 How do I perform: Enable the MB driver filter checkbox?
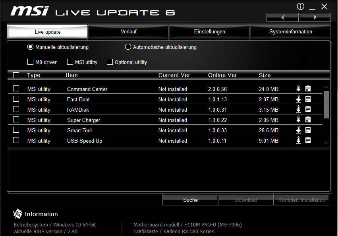click(x=31, y=62)
